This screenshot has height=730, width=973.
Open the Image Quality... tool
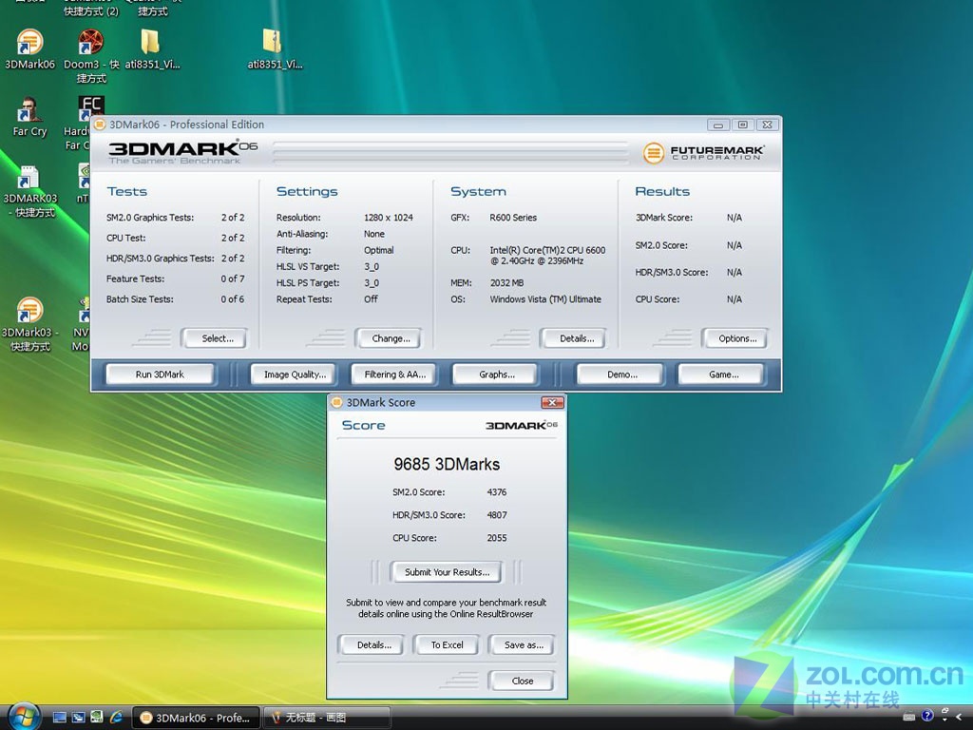(x=295, y=375)
